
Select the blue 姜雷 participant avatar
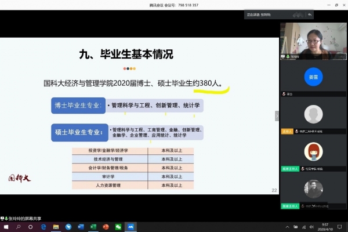pos(313,77)
